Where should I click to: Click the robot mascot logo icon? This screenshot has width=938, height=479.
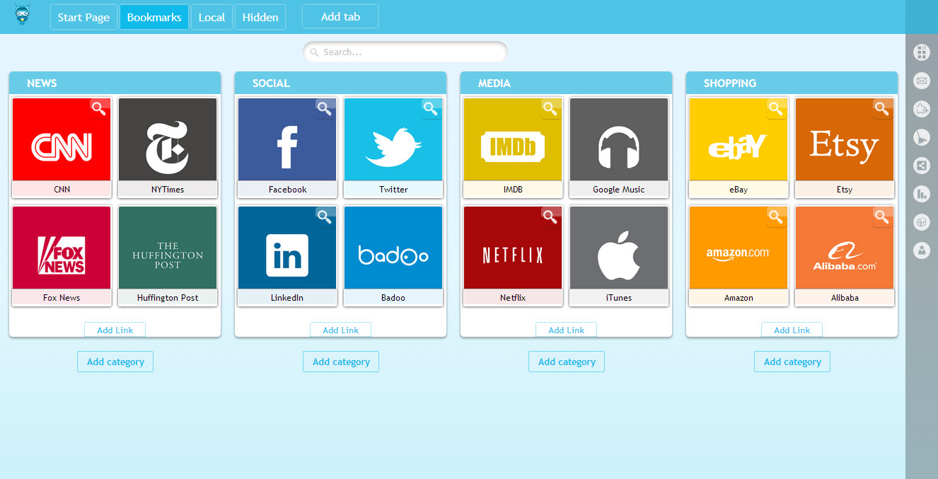click(x=23, y=16)
